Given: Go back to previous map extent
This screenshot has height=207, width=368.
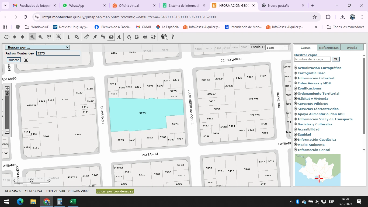Looking at the screenshot, I should (15, 37).
